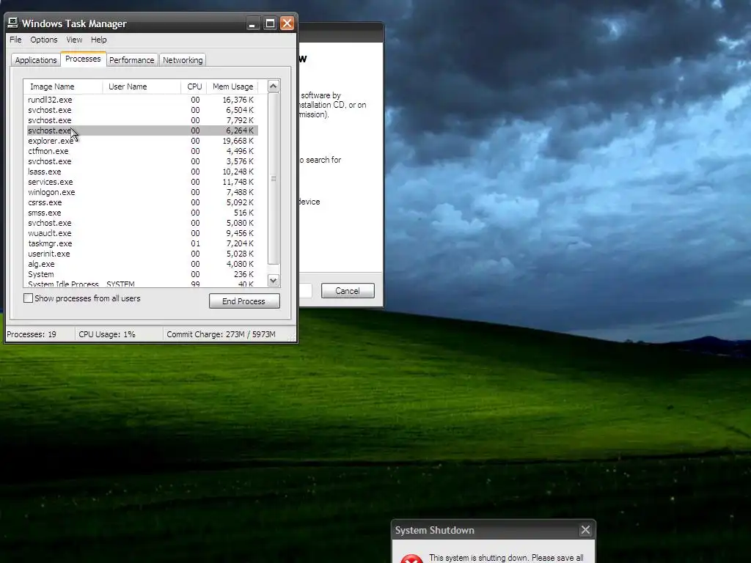This screenshot has height=563, width=751.
Task: Click the CPU Usage: 1% status entry
Action: tap(107, 334)
